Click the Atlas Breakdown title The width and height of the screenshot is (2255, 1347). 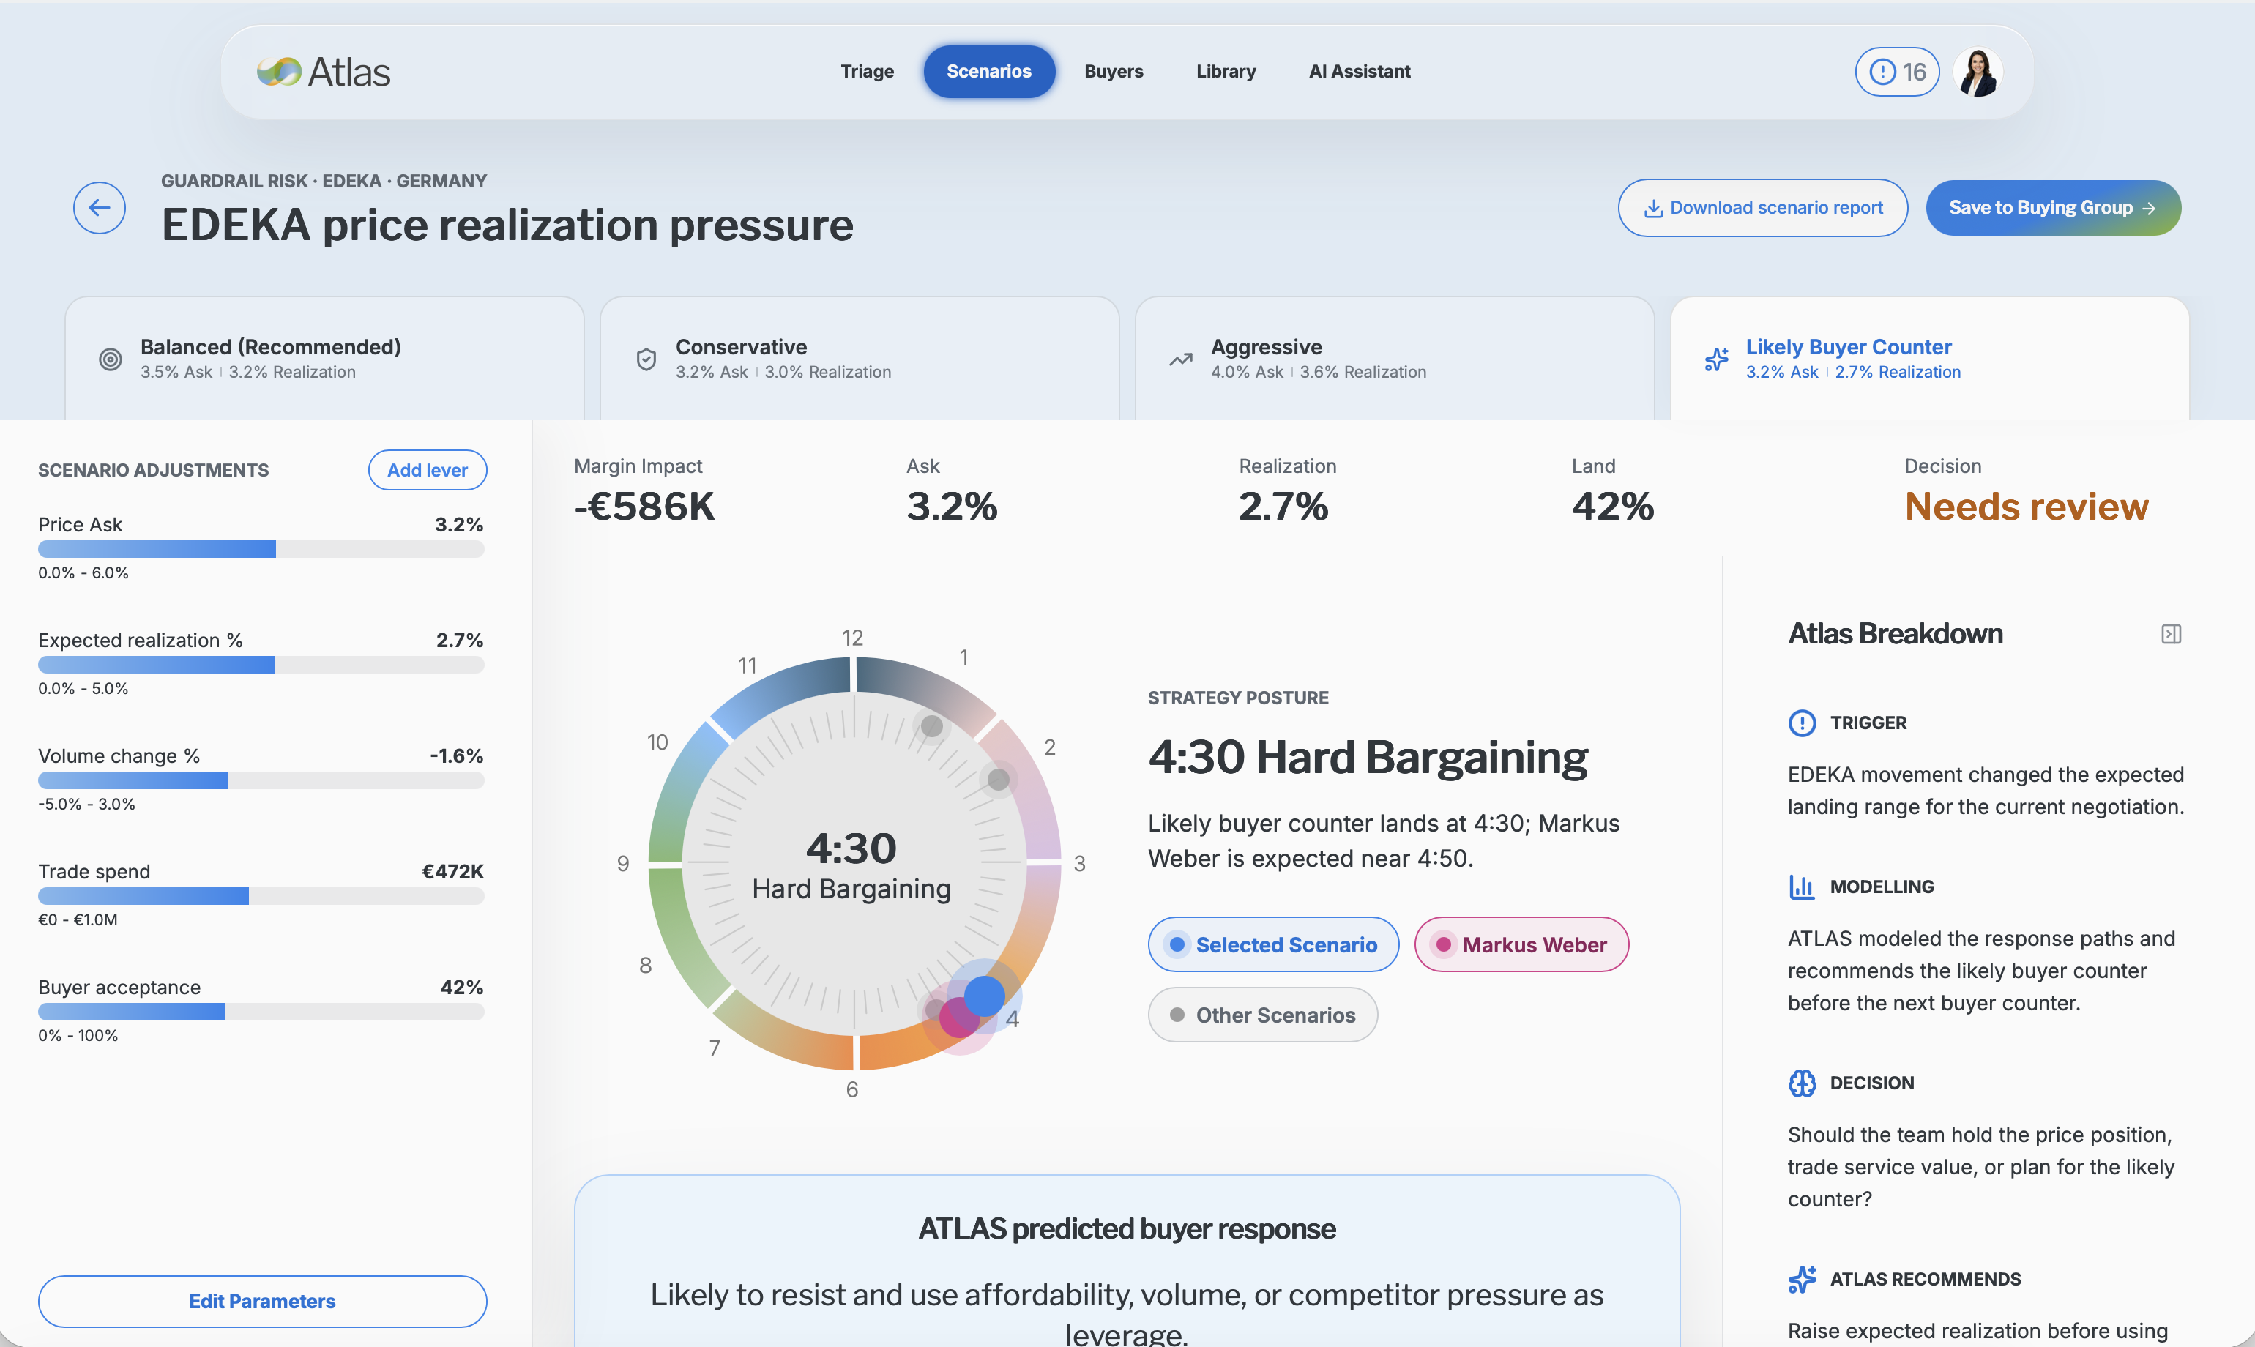pos(1895,633)
